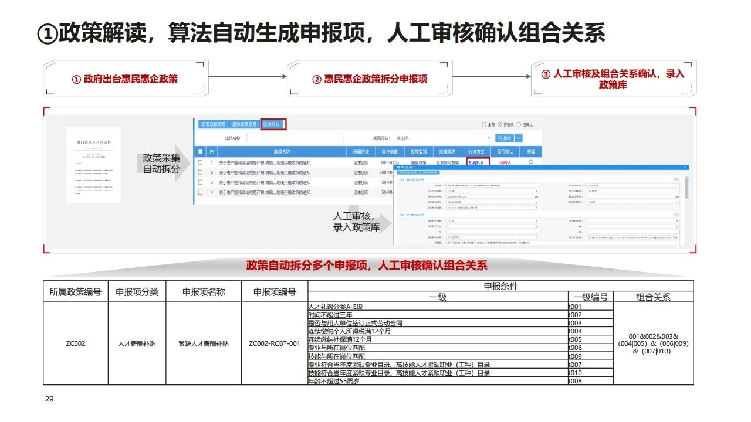
Task: Click the 搜索 button with magnifier
Action: click(504, 138)
